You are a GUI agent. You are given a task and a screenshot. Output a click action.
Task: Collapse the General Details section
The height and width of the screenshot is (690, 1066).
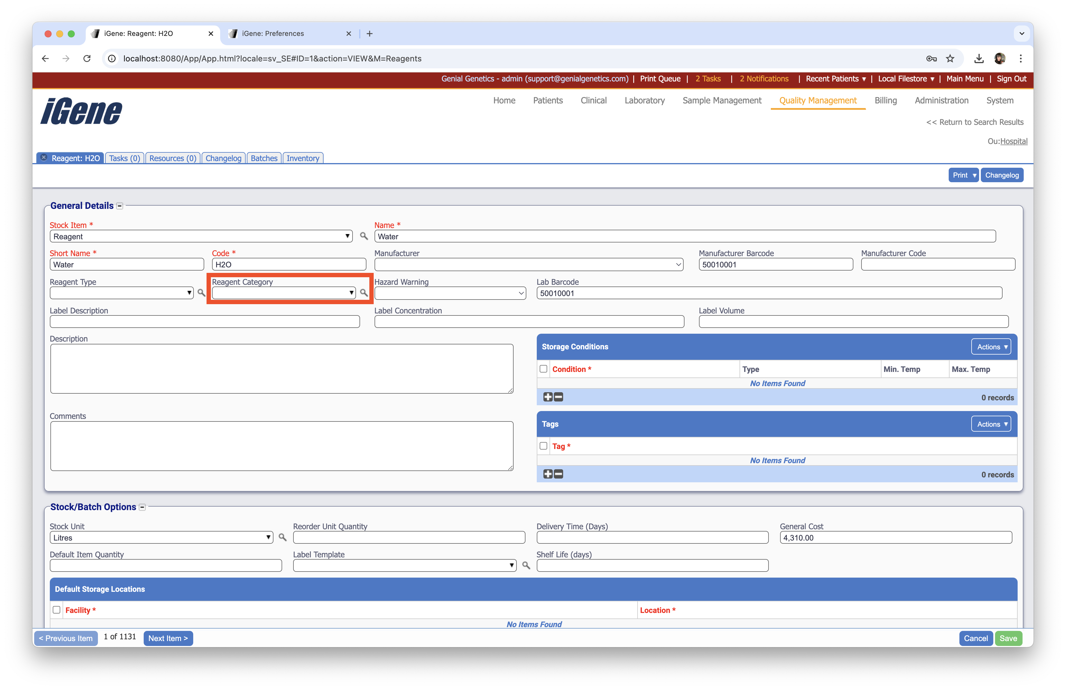(120, 206)
